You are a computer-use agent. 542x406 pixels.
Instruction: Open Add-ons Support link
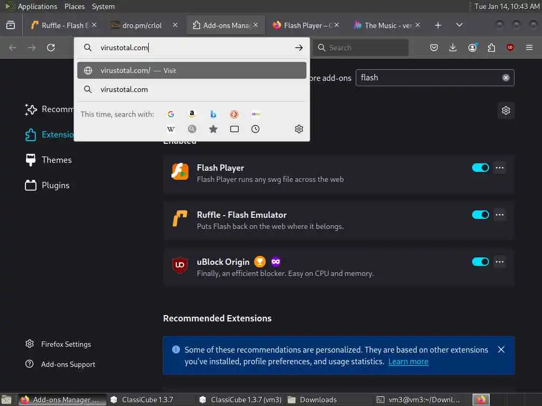[60, 364]
